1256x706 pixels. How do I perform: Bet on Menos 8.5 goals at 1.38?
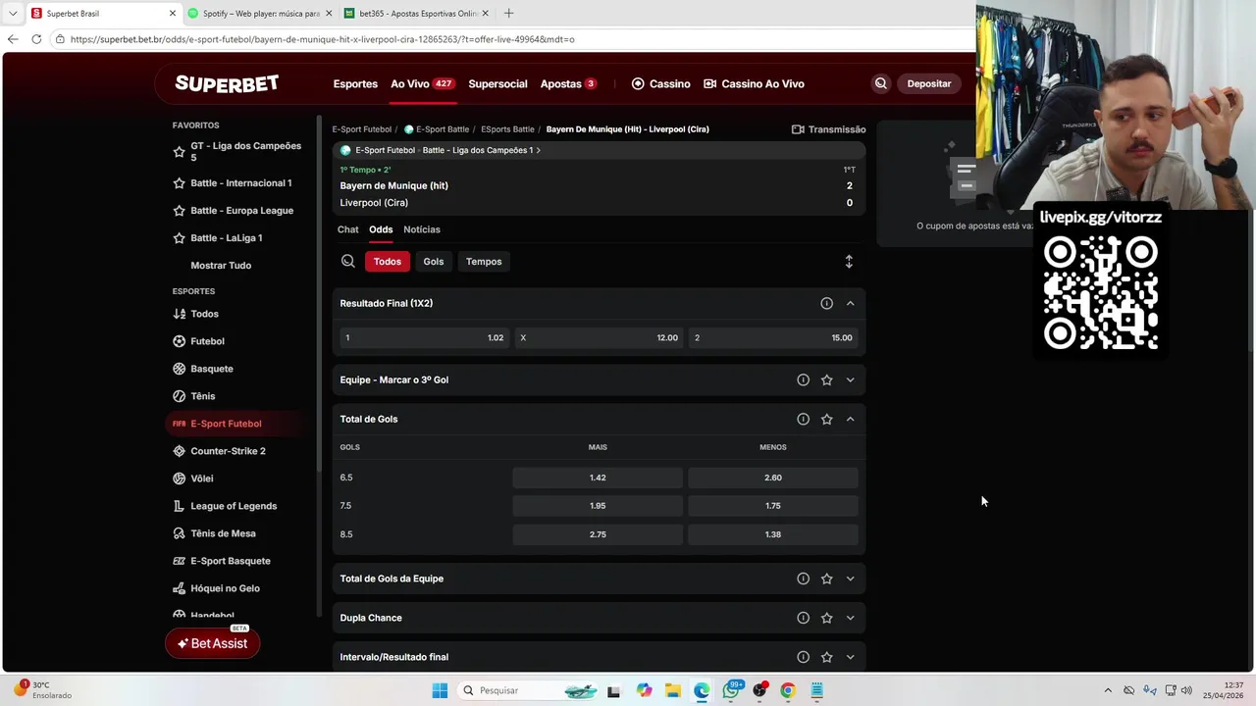[x=773, y=534]
